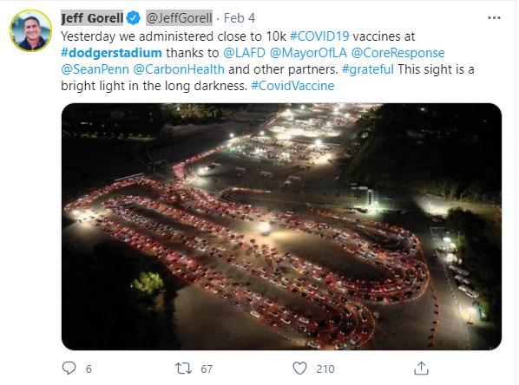519x385 pixels.
Task: Open the #dodgerstadium hashtag
Action: tap(112, 53)
